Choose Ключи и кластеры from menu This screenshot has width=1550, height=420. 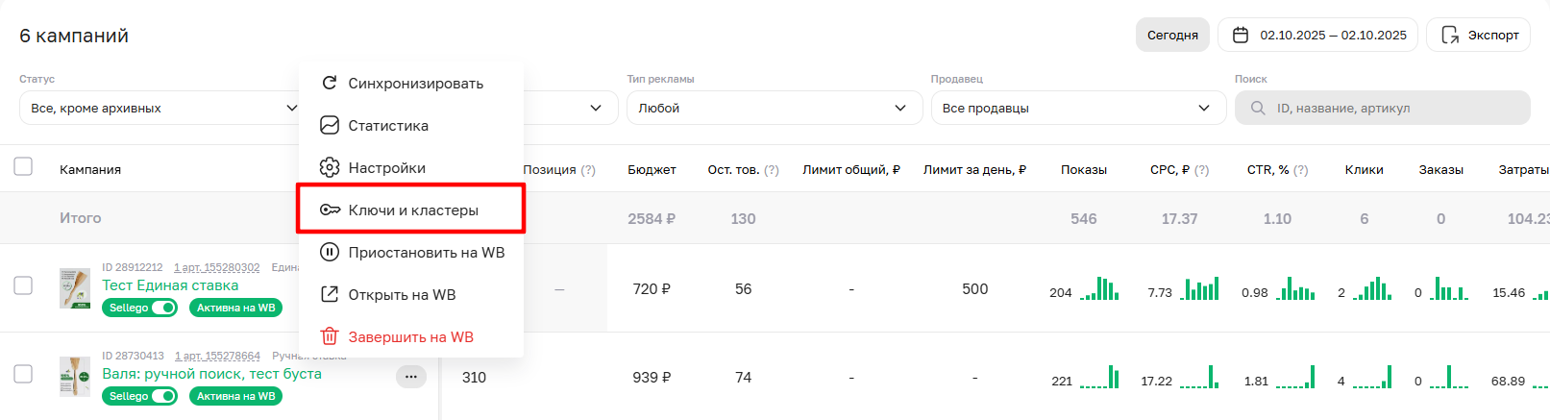click(413, 210)
